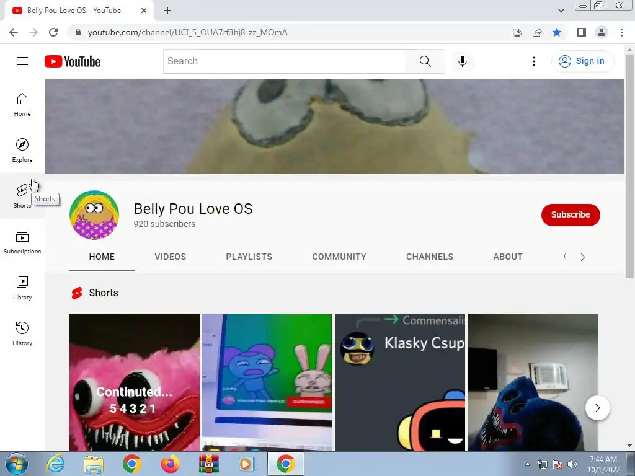This screenshot has width=635, height=476.
Task: Click the browser address bar URL
Action: coord(187,32)
